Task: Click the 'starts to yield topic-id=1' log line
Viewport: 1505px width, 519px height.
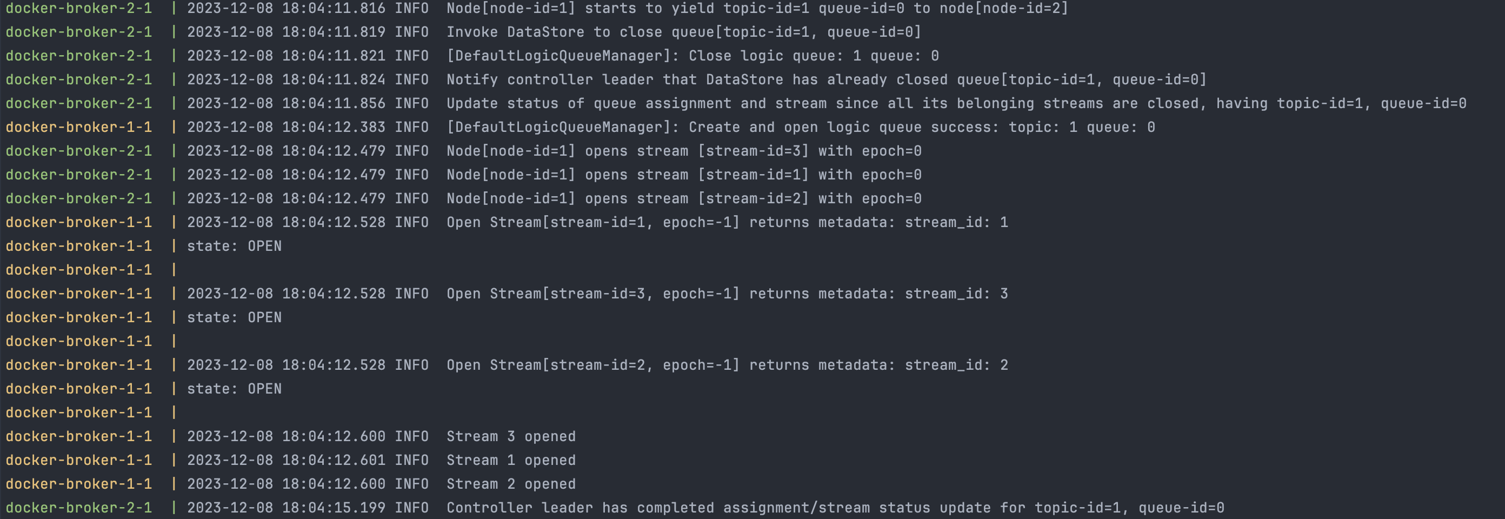Action: coord(757,8)
